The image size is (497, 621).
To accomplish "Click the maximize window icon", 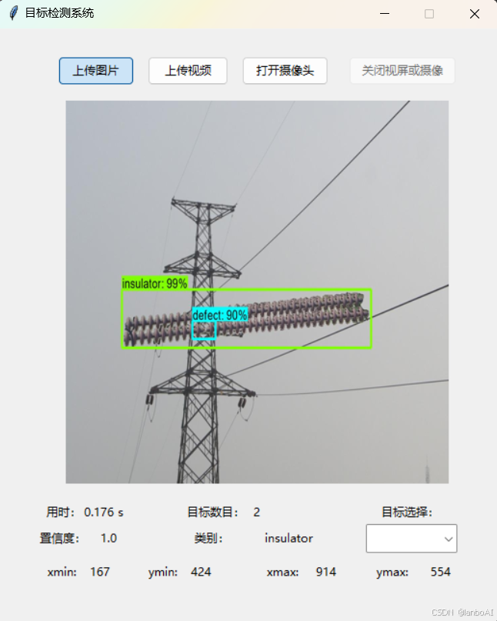I will (x=429, y=14).
